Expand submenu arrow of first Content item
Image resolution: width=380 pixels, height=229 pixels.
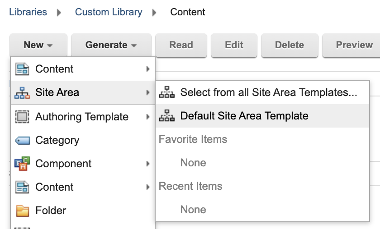point(148,69)
